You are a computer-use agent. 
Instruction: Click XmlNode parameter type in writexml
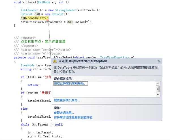point(44,2)
